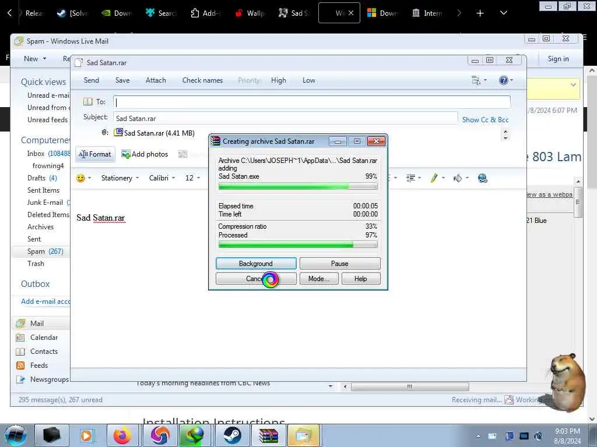597x447 pixels.
Task: Click the total Processed progress bar
Action: 298,245
